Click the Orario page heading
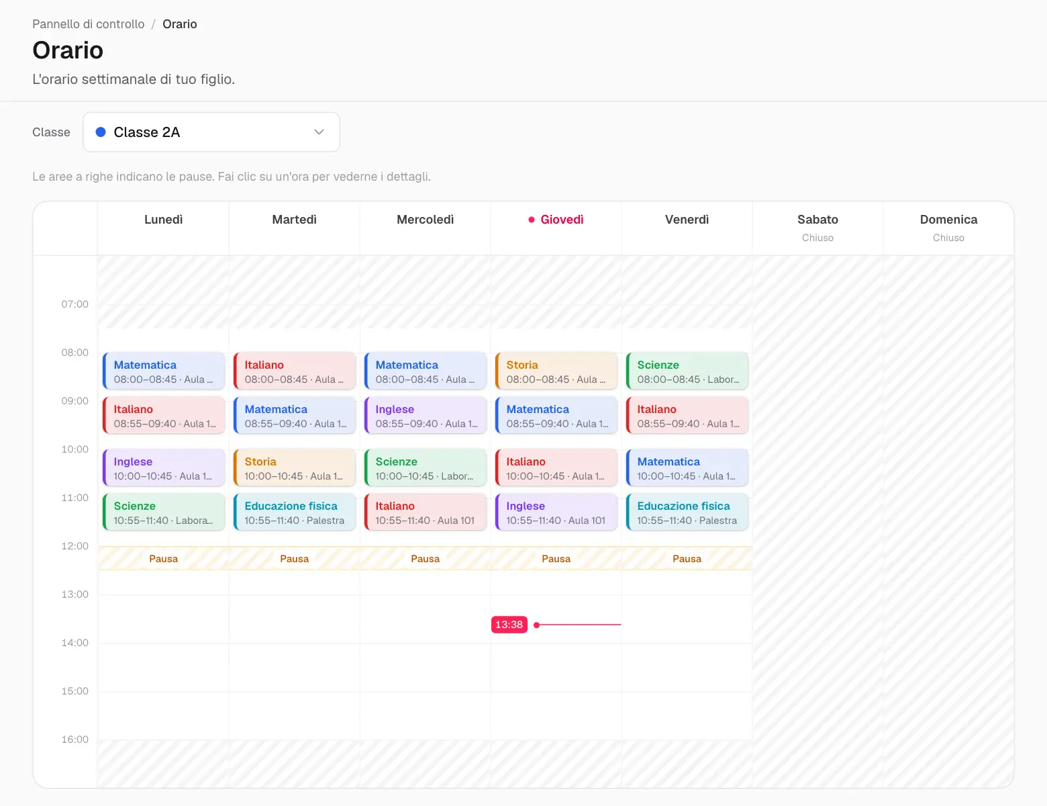Image resolution: width=1047 pixels, height=806 pixels. click(68, 50)
